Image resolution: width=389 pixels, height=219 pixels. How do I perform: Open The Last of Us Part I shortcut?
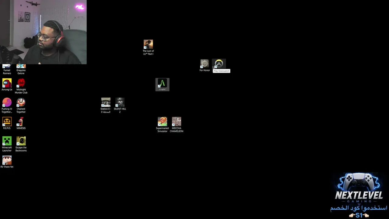point(148,47)
